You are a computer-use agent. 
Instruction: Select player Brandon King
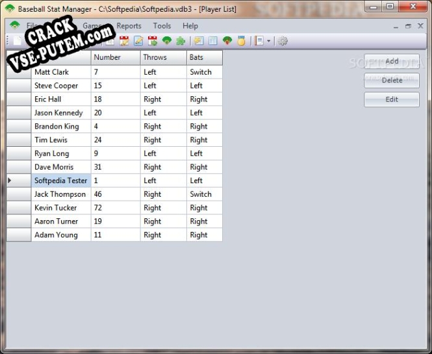tap(61, 127)
